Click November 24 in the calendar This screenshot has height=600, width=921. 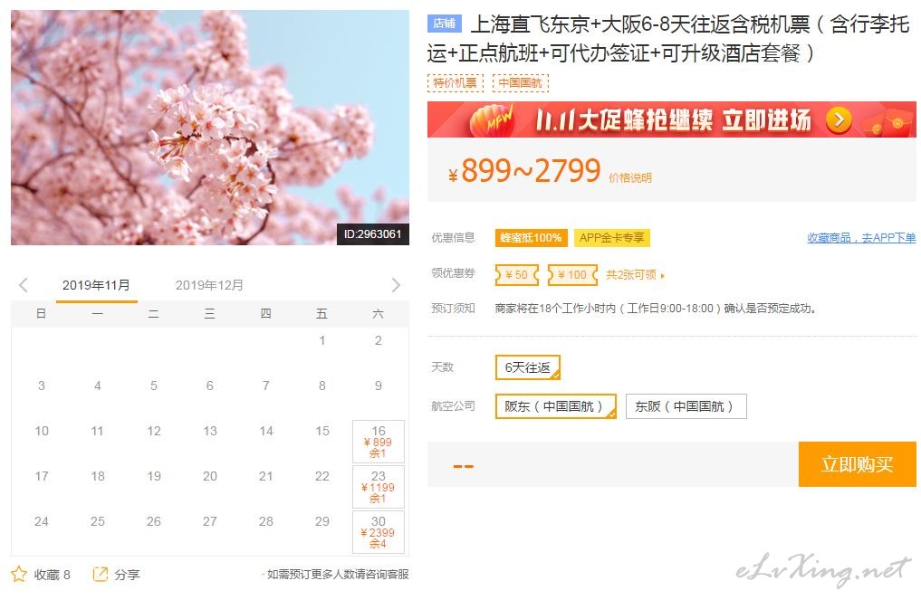(41, 521)
